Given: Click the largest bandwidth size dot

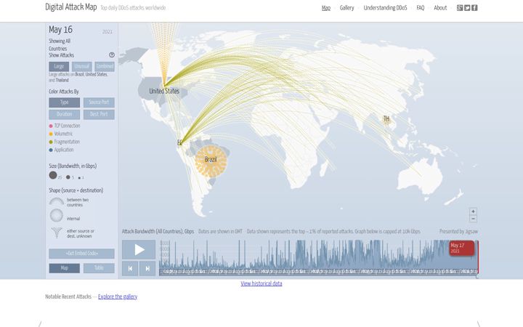Looking at the screenshot, I should pyautogui.click(x=53, y=175).
